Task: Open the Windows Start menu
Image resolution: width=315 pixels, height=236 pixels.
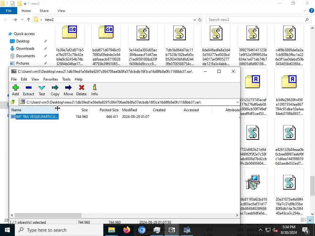Action: (x=7, y=230)
